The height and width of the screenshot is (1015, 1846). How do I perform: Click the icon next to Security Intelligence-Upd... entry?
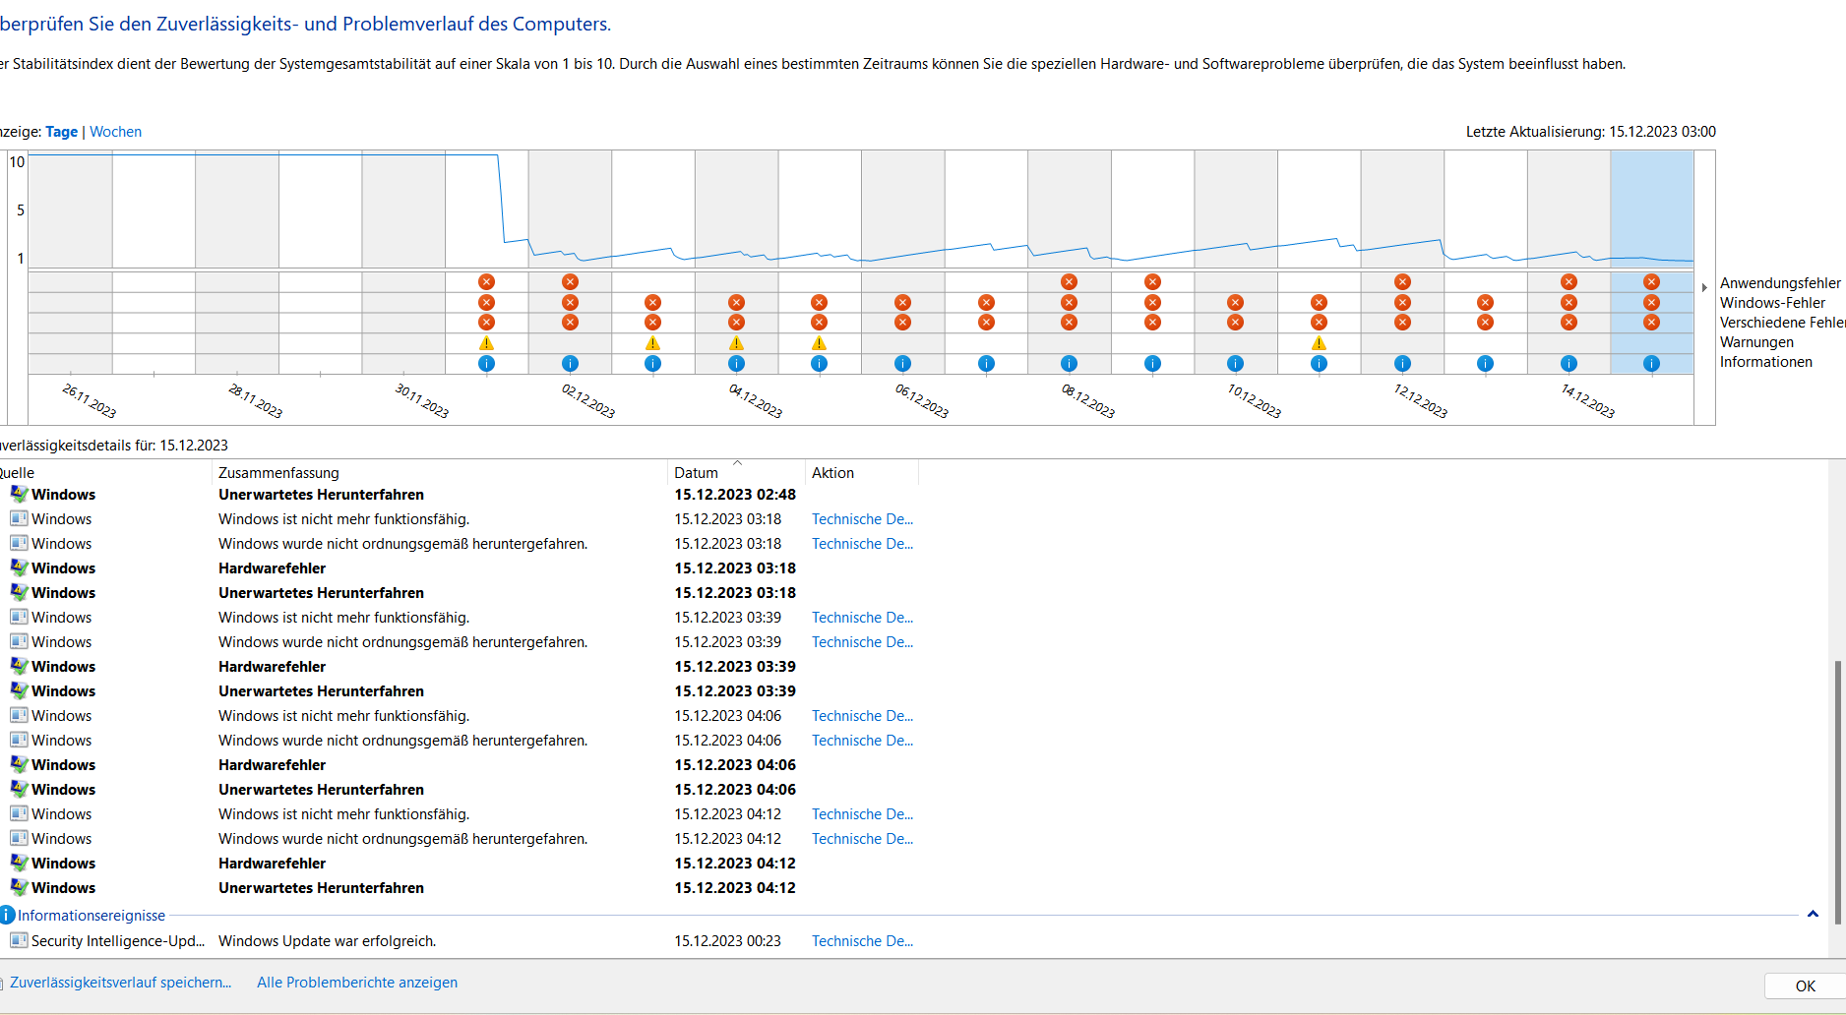(x=19, y=940)
